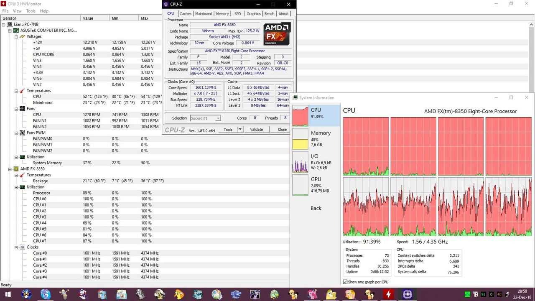Open the Tools dropdown arrow in CPU-Z
Image resolution: width=535 pixels, height=301 pixels.
click(240, 130)
